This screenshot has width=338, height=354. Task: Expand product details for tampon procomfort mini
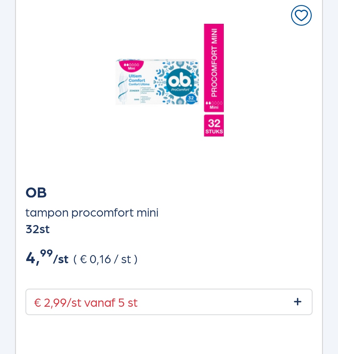pyautogui.click(x=92, y=213)
